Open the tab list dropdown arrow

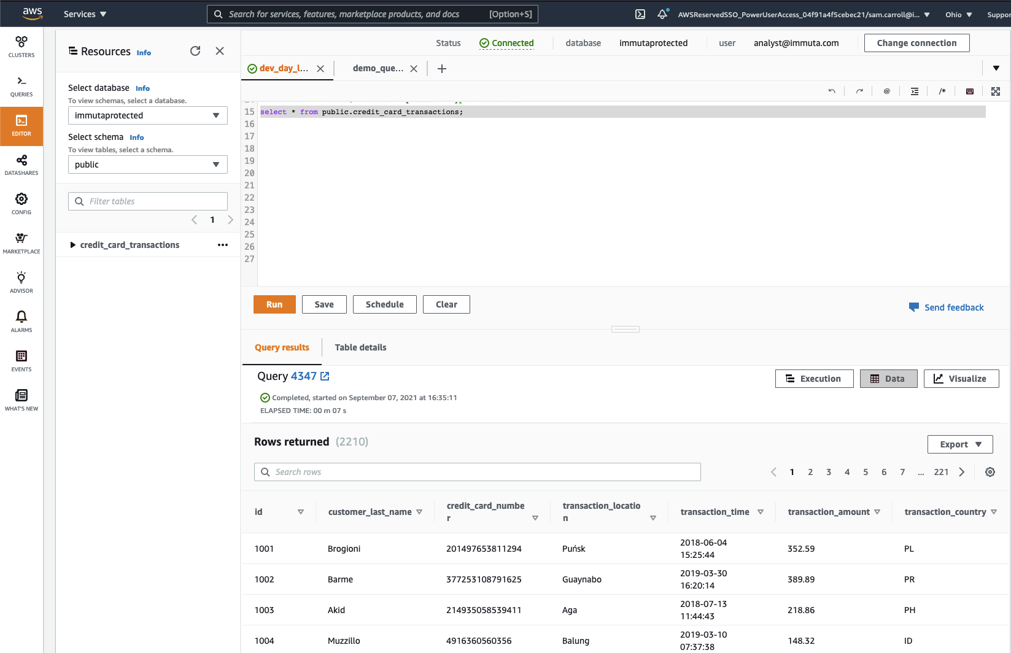[x=996, y=68]
